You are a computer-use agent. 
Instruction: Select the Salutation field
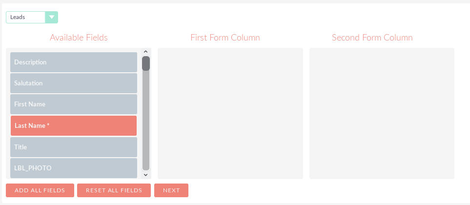74,83
